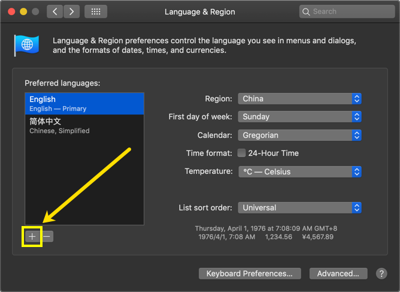
Task: Select English in preferred languages list
Action: pos(84,103)
